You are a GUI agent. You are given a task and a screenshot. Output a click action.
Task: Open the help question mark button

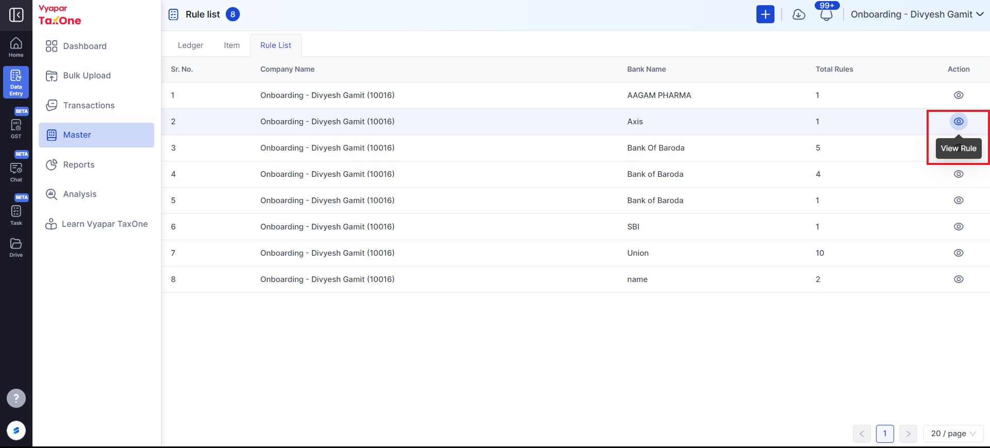[x=16, y=398]
